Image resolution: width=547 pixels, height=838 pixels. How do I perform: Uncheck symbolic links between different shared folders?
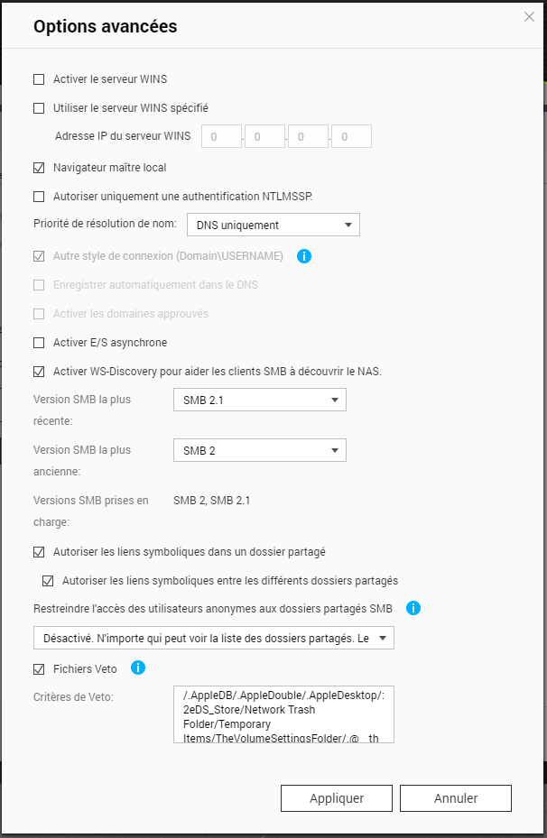click(x=49, y=581)
